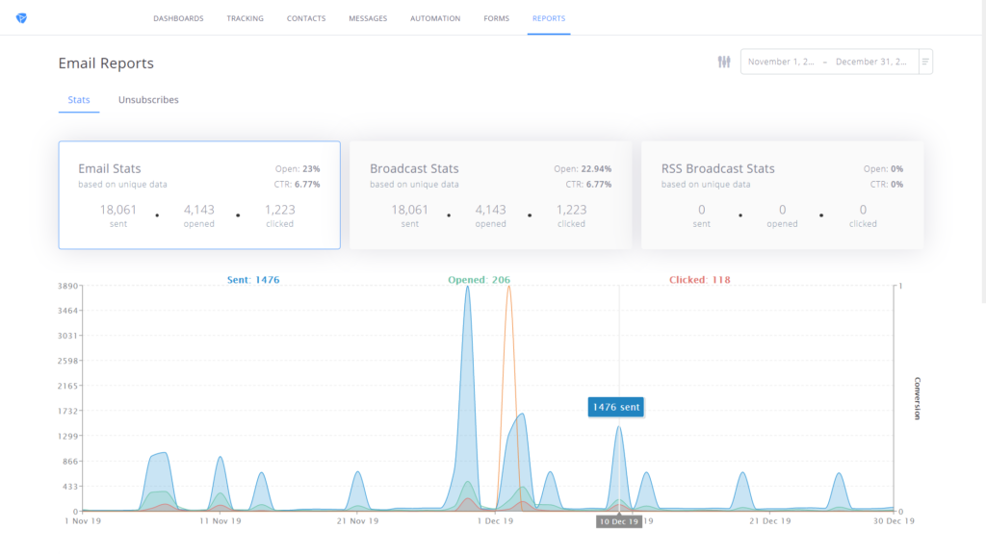Click the 10 Dec 19 axis marker
Viewport: 986px width, 554px height.
coord(620,520)
